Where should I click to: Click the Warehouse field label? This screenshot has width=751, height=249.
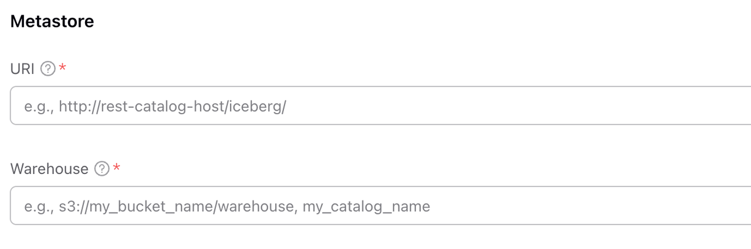[49, 169]
